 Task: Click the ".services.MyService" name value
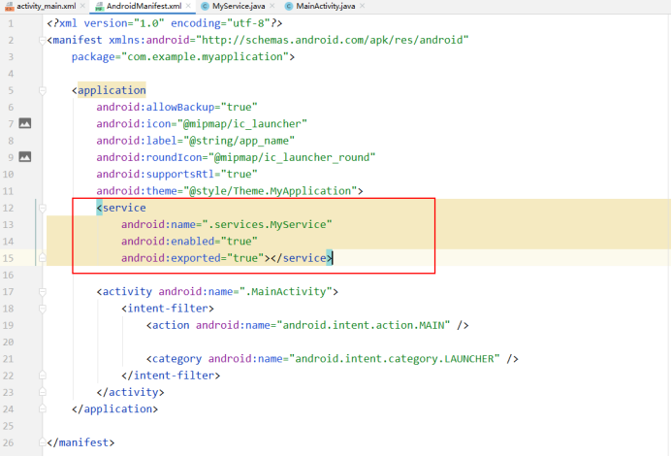[x=267, y=224]
